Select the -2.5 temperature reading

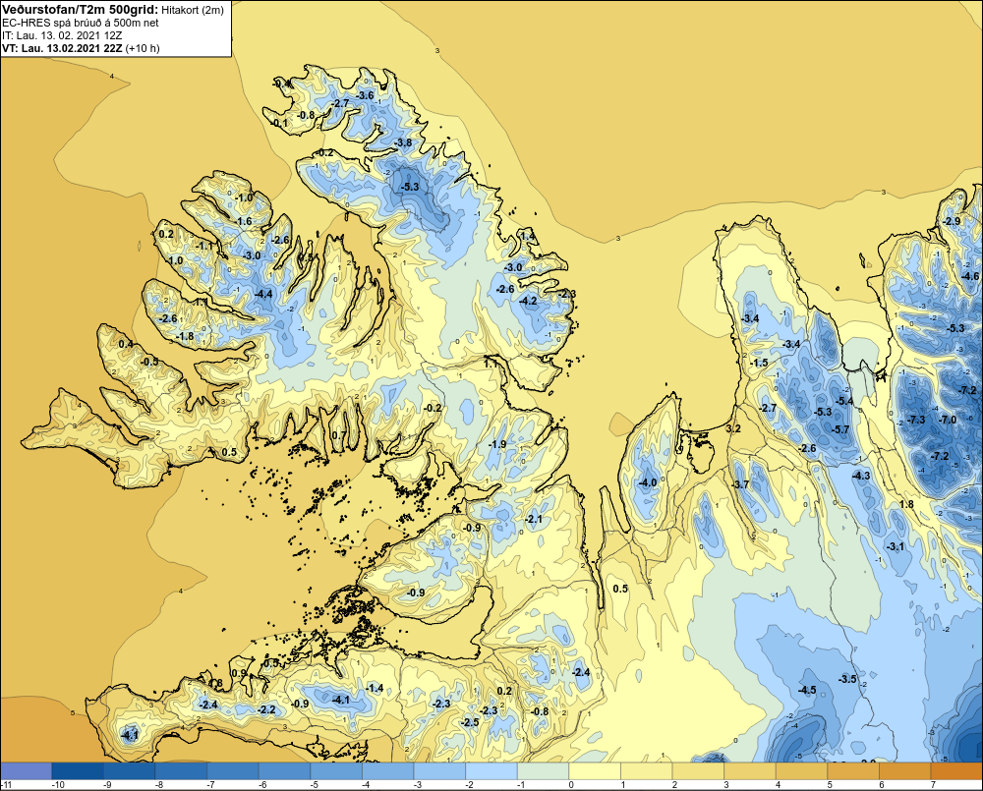point(470,722)
